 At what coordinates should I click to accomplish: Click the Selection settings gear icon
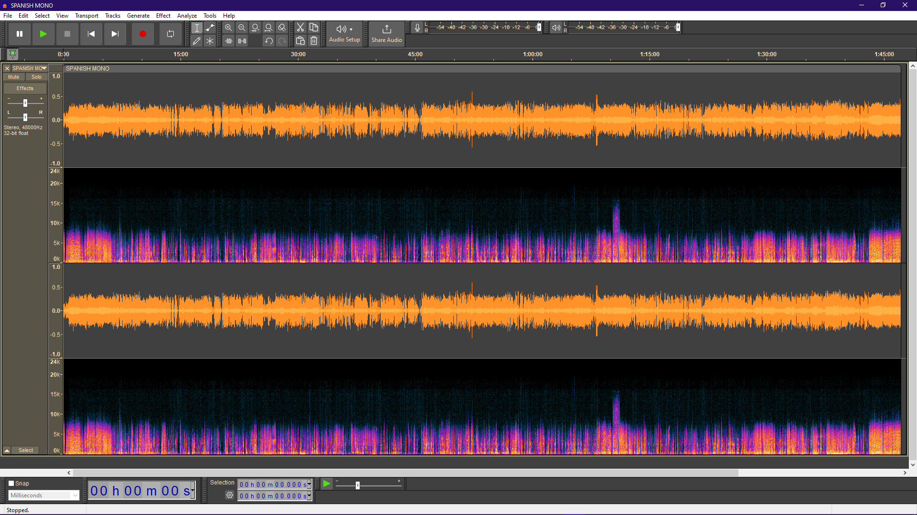click(x=230, y=495)
